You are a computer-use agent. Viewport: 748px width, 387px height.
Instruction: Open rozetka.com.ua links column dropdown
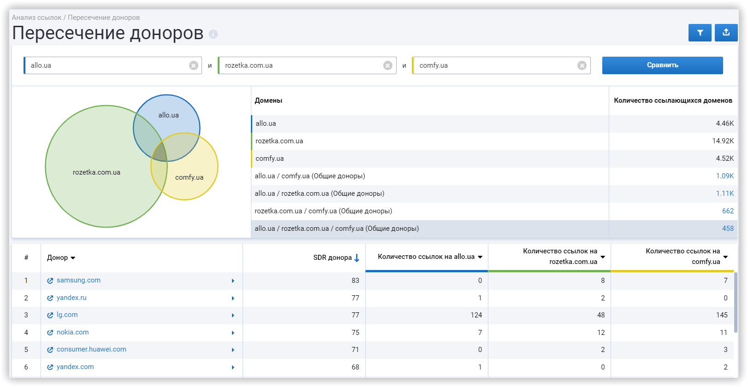(603, 257)
